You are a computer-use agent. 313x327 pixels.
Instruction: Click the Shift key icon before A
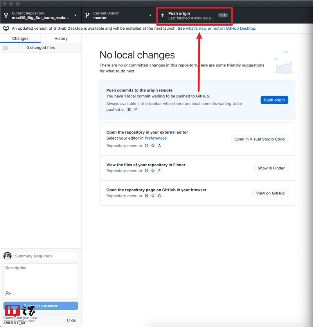coord(153,146)
